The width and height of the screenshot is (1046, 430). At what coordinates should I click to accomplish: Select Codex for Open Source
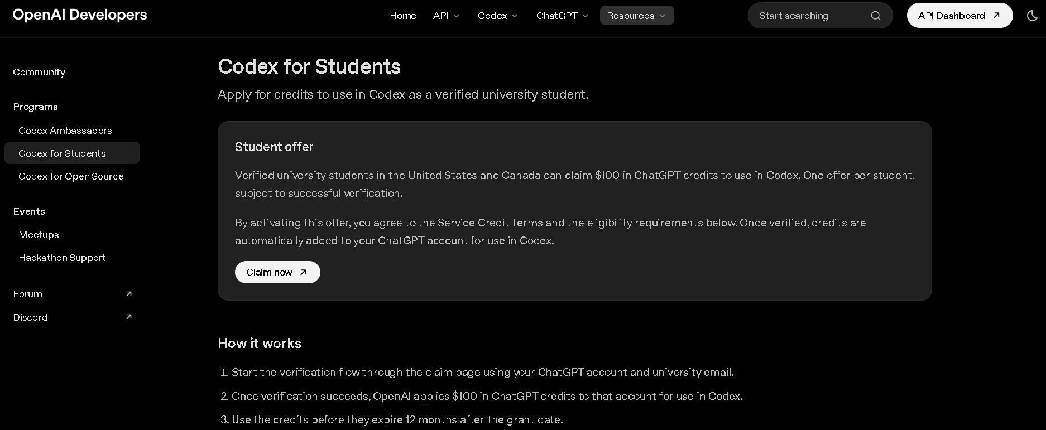click(72, 176)
